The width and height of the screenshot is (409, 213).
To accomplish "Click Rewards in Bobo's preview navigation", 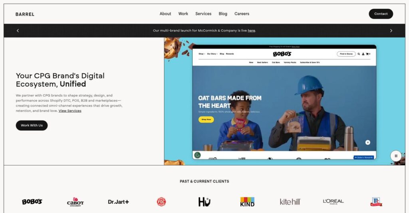I will pyautogui.click(x=230, y=54).
